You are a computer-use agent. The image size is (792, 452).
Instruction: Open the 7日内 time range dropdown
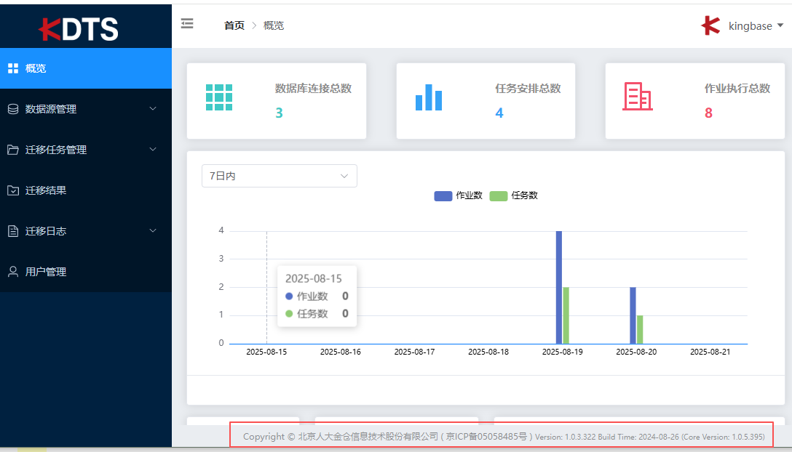click(x=279, y=176)
